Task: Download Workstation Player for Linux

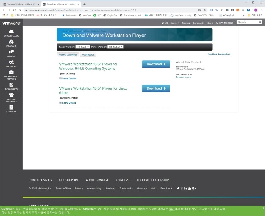Action: point(156,88)
